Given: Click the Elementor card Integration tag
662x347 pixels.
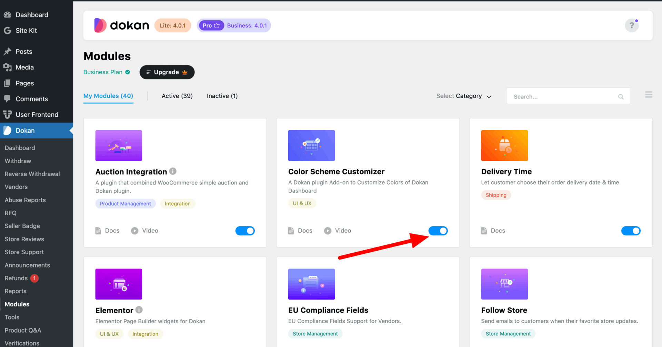Looking at the screenshot, I should click(145, 334).
